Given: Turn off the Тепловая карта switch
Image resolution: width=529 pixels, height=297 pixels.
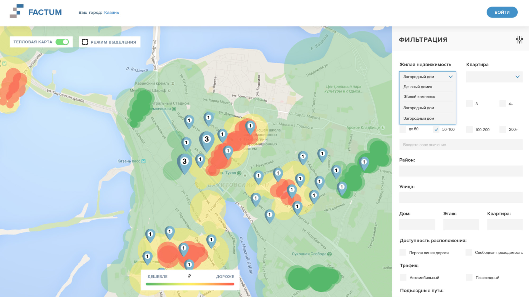Looking at the screenshot, I should pyautogui.click(x=62, y=42).
